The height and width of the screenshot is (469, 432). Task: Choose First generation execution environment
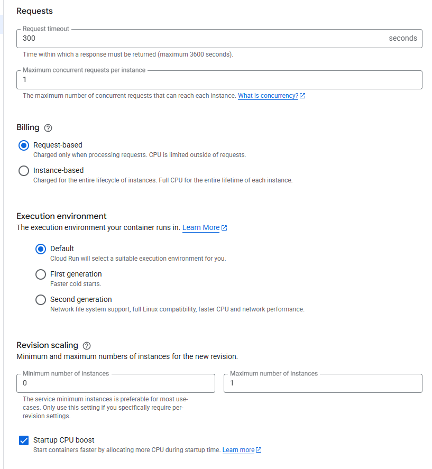(x=41, y=274)
